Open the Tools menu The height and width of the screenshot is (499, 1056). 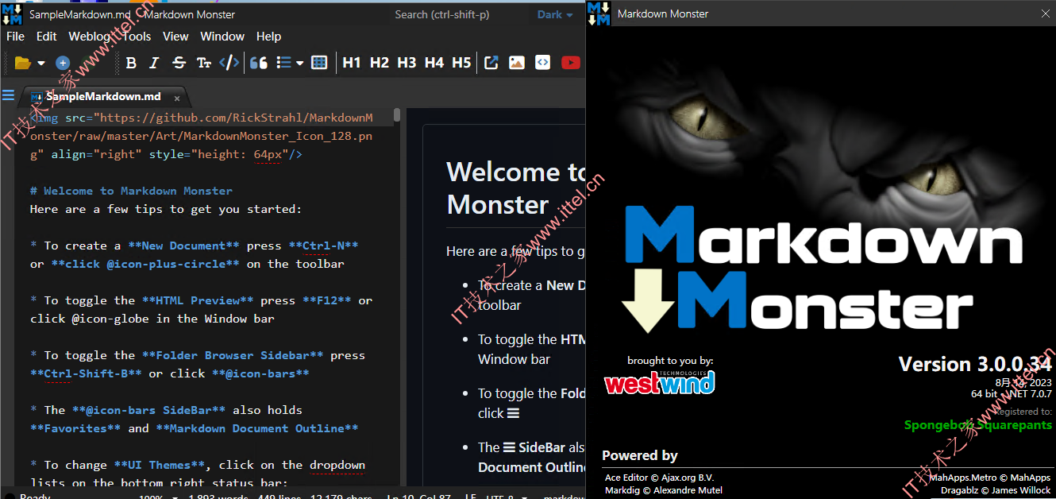(137, 37)
